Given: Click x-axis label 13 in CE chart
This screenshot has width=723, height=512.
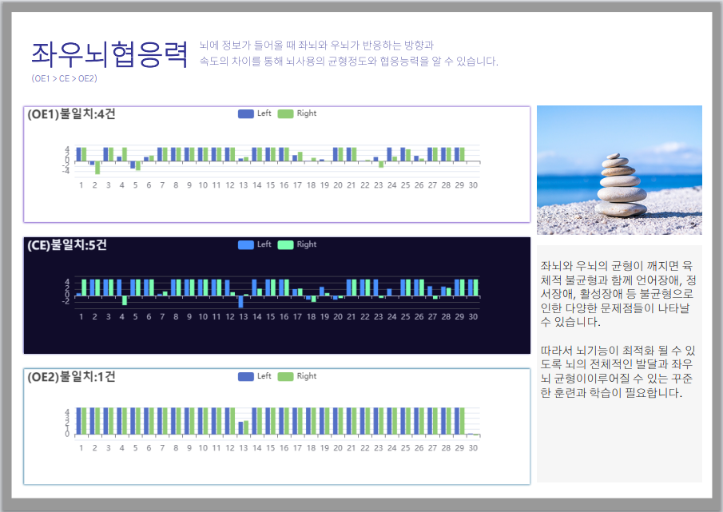Looking at the screenshot, I should 243,316.
